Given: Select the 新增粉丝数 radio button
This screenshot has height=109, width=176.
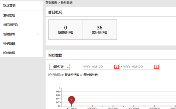Looking at the screenshot, I should click(63, 75).
